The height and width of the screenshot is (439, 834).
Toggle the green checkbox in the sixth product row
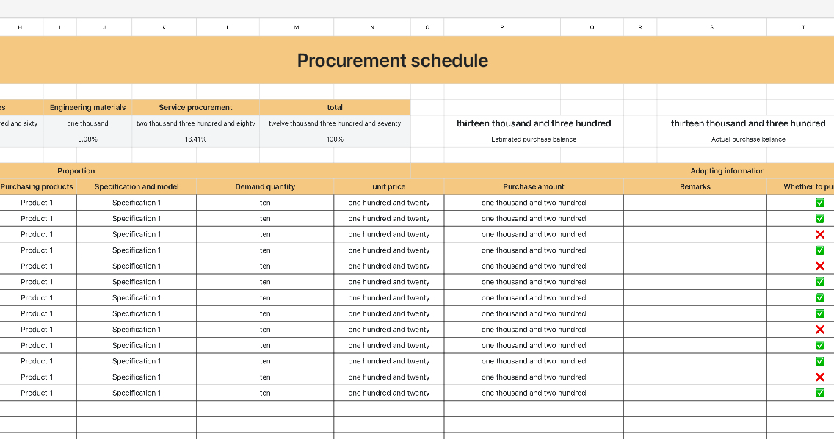pyautogui.click(x=819, y=282)
